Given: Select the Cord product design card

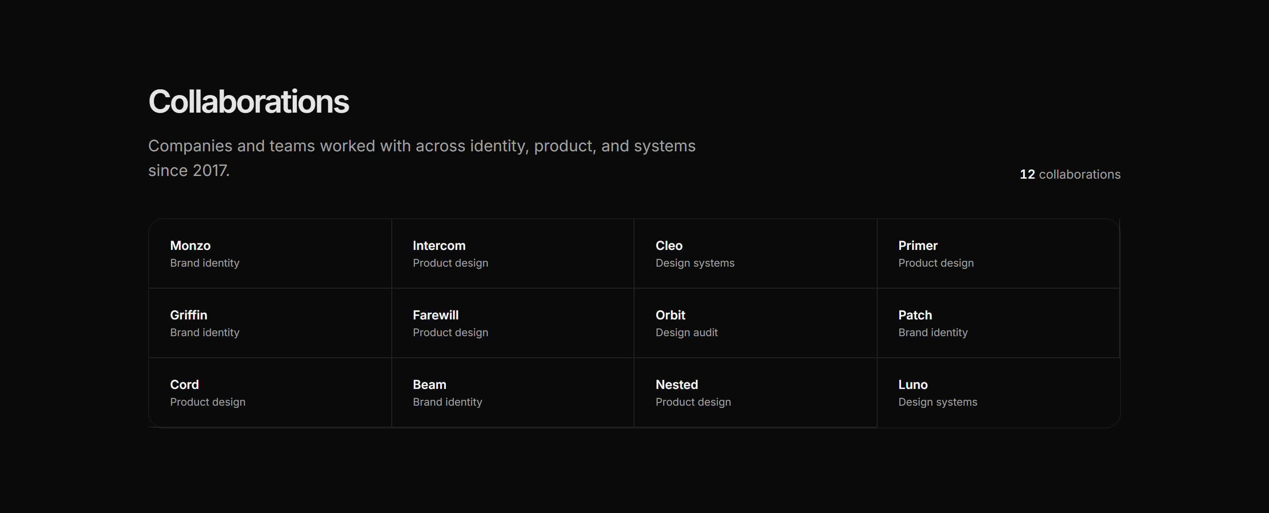Looking at the screenshot, I should pos(270,392).
